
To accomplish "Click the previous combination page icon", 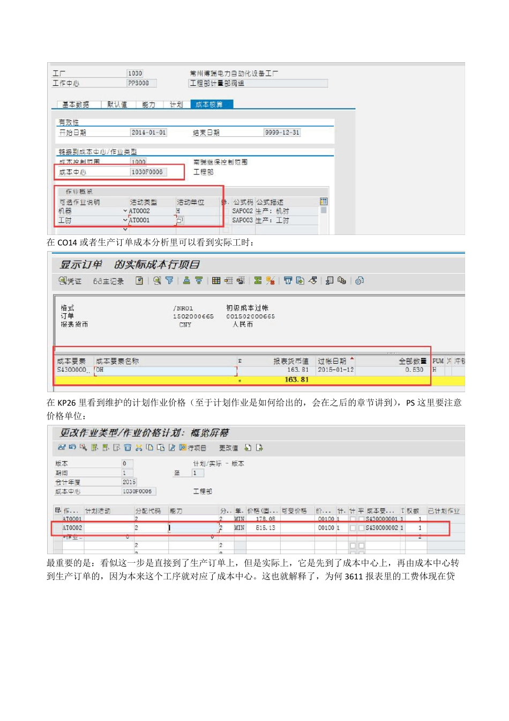I will click(248, 447).
